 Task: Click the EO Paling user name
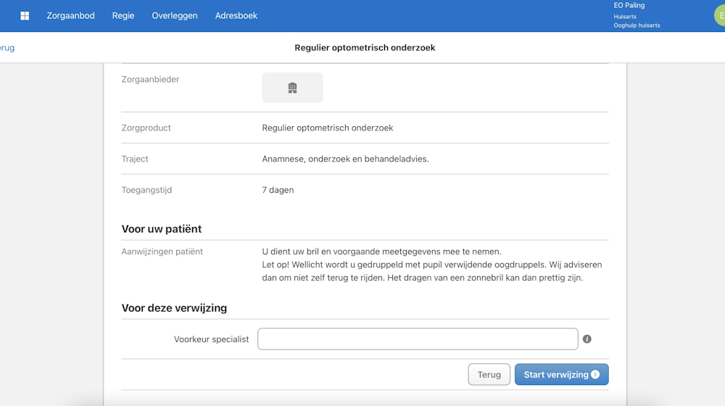(629, 6)
